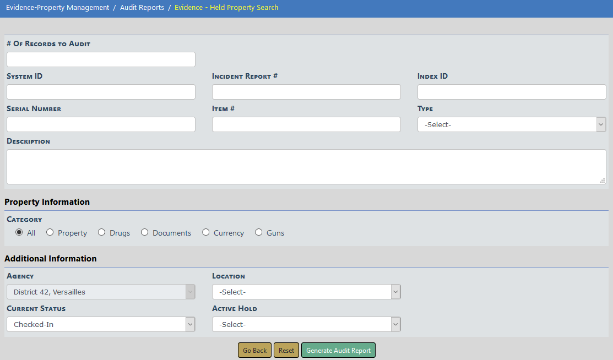This screenshot has width=613, height=360.
Task: Click inside the Description text area
Action: click(306, 167)
